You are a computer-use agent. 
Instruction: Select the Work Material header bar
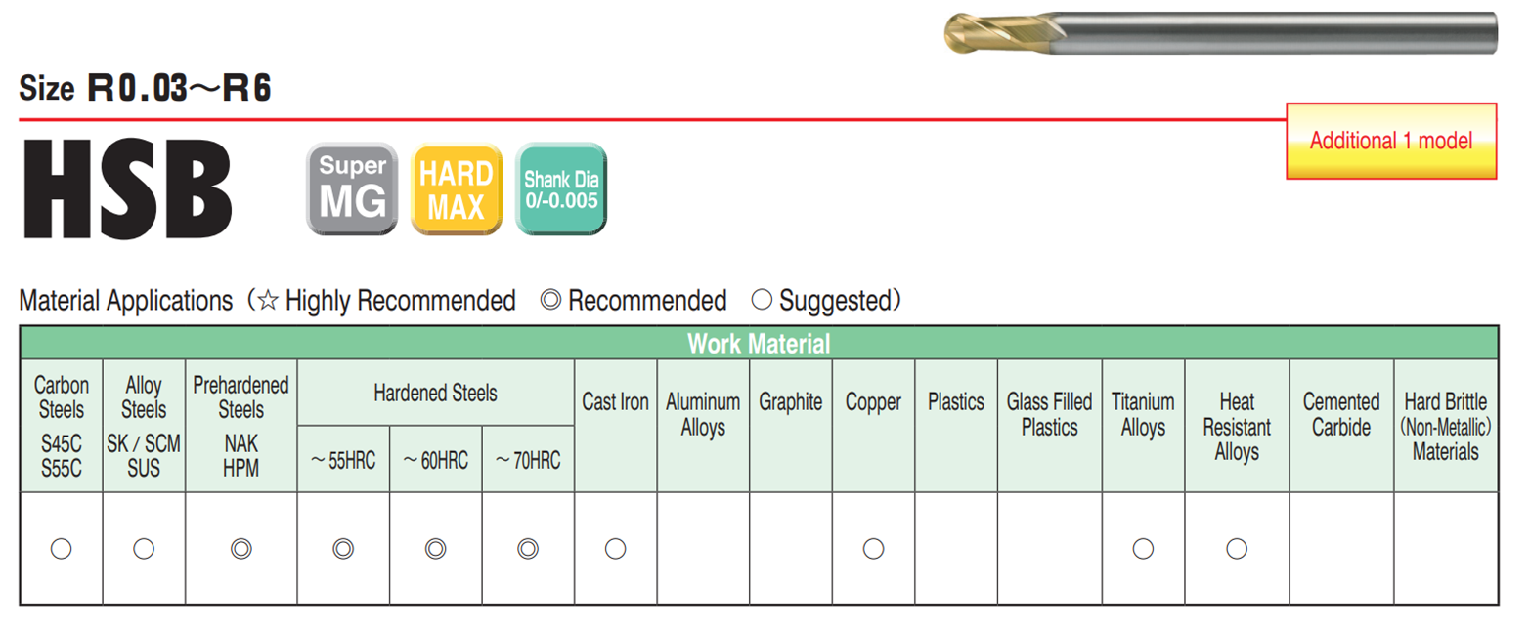tap(759, 344)
